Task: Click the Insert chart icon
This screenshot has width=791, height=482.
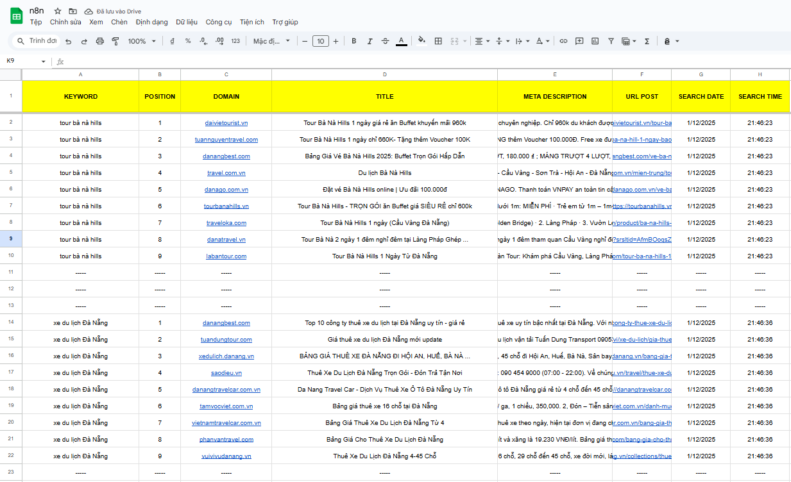Action: 595,41
